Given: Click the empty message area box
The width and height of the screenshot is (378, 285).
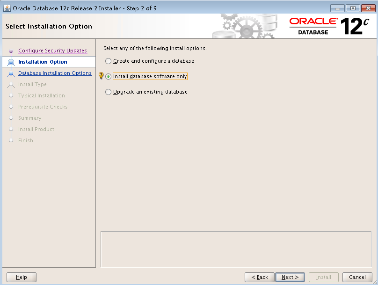Looking at the screenshot, I should [236, 249].
